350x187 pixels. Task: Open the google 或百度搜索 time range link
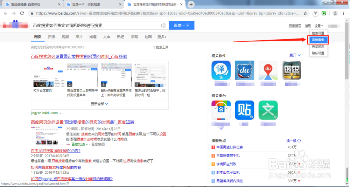72,179
